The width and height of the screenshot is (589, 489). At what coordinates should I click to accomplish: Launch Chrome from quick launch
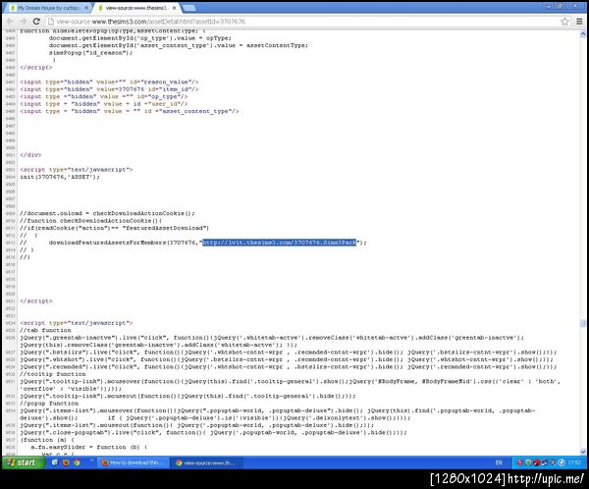(77, 462)
